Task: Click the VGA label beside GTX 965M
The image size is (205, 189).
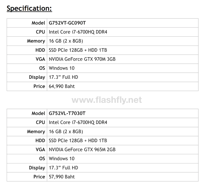Action: pos(40,150)
